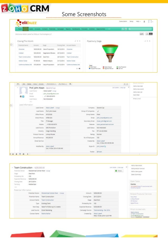Go to the next lead record arrow
The height and width of the screenshot is (238, 168).
127,84
